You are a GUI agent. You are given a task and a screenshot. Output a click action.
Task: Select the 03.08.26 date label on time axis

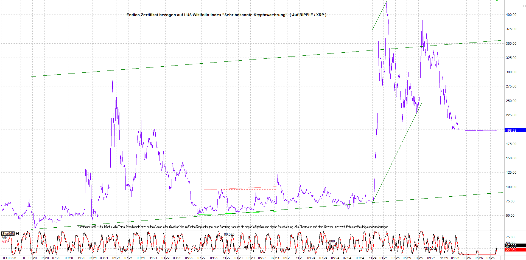[x=10, y=258]
